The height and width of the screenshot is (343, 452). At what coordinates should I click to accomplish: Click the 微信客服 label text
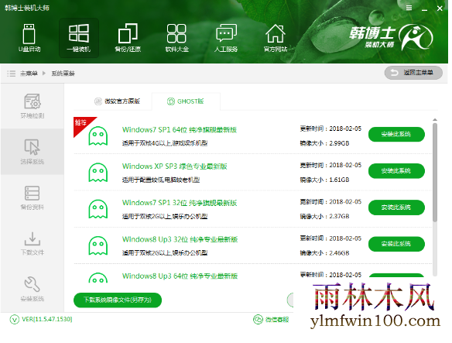[277, 320]
